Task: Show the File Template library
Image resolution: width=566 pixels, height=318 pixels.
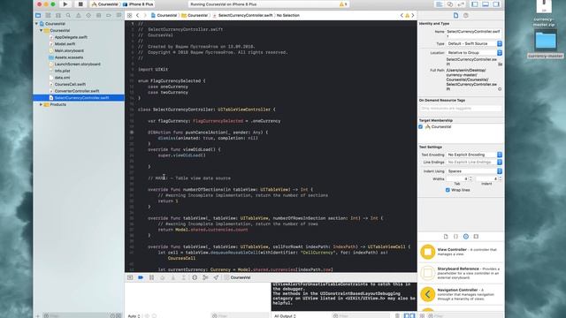Action: coord(446,237)
